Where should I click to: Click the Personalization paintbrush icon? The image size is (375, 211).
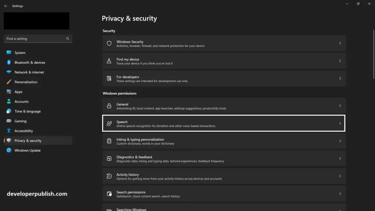[9, 82]
